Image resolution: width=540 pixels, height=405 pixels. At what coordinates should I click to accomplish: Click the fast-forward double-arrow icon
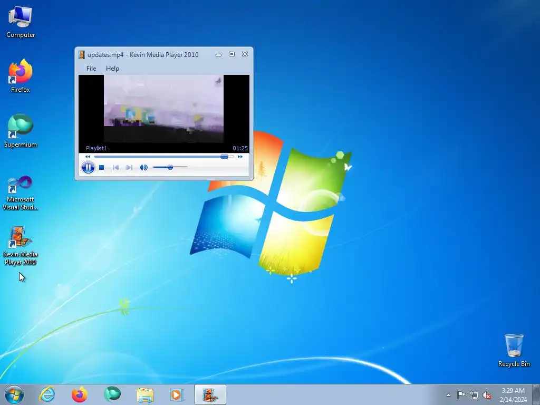(240, 157)
